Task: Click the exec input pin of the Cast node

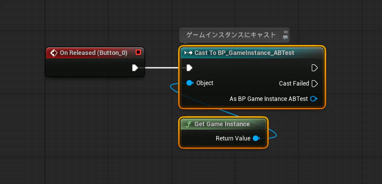Action: pyautogui.click(x=190, y=68)
